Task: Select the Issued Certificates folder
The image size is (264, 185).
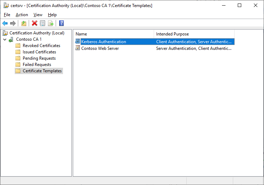Action: point(39,52)
